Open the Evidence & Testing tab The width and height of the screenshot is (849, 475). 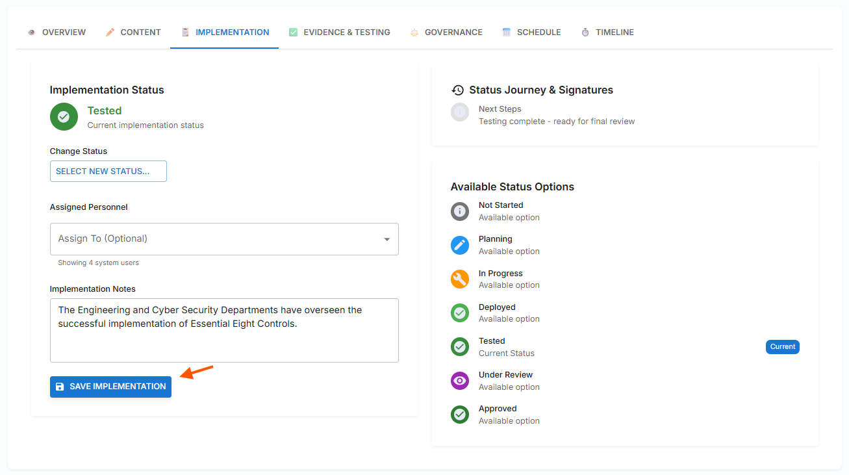(340, 32)
